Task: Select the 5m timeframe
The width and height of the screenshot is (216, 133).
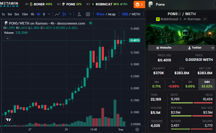Action: click(17, 14)
